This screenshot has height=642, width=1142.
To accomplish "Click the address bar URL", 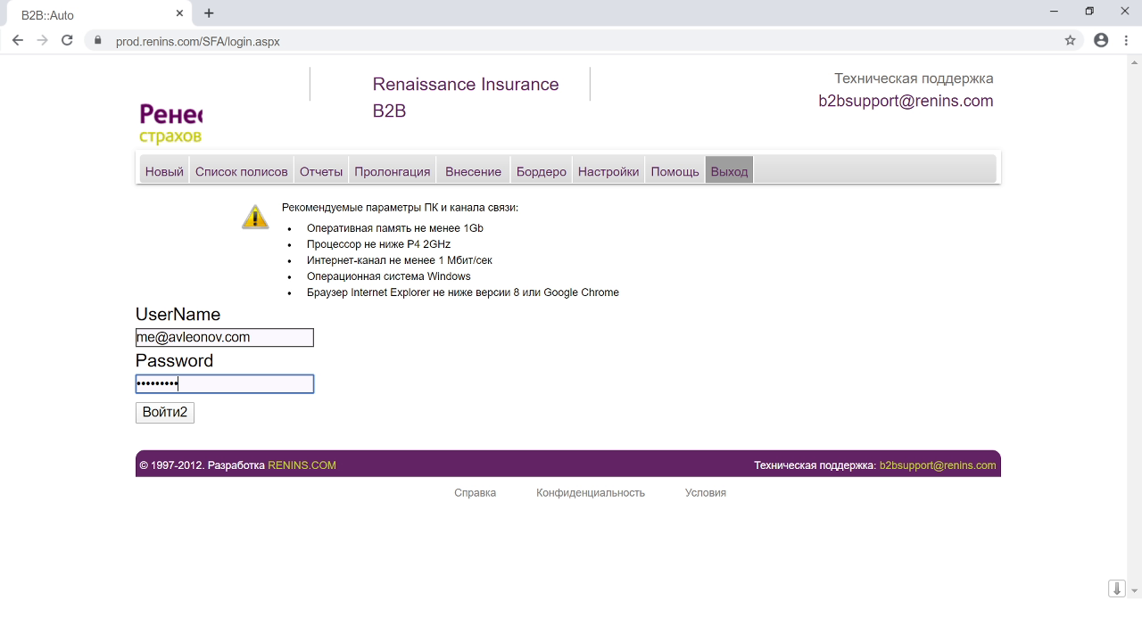I will pos(198,41).
